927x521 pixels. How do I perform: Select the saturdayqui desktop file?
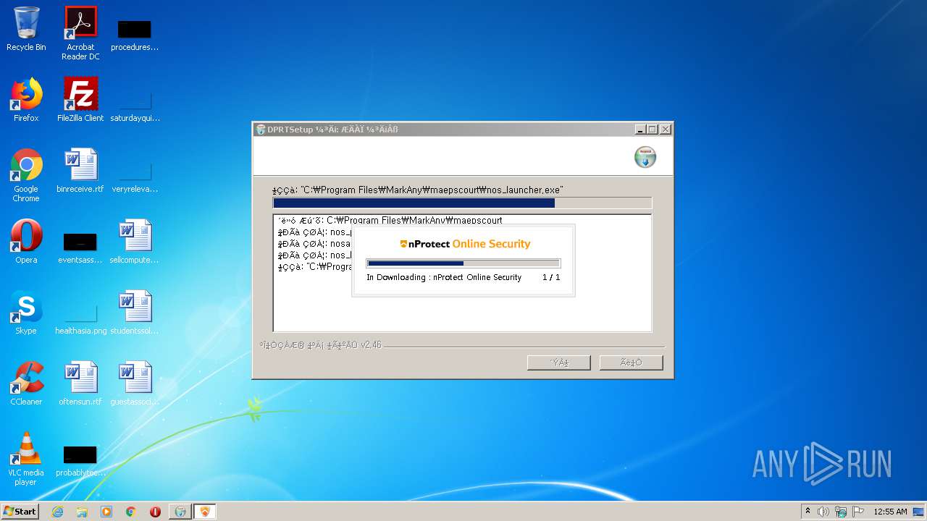click(x=135, y=106)
